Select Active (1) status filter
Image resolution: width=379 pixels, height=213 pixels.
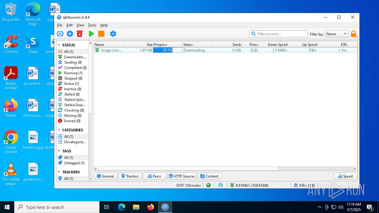[x=72, y=83]
